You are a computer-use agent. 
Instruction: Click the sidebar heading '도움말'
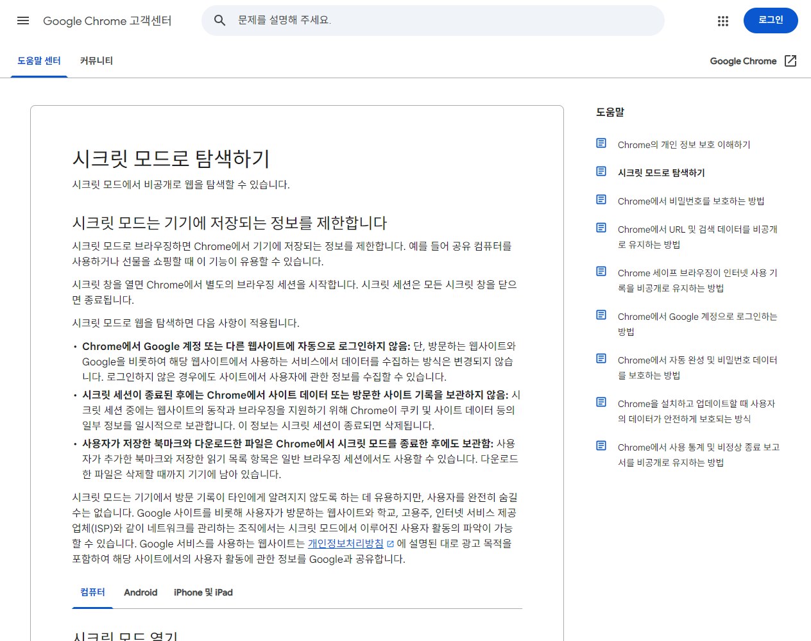click(x=610, y=112)
